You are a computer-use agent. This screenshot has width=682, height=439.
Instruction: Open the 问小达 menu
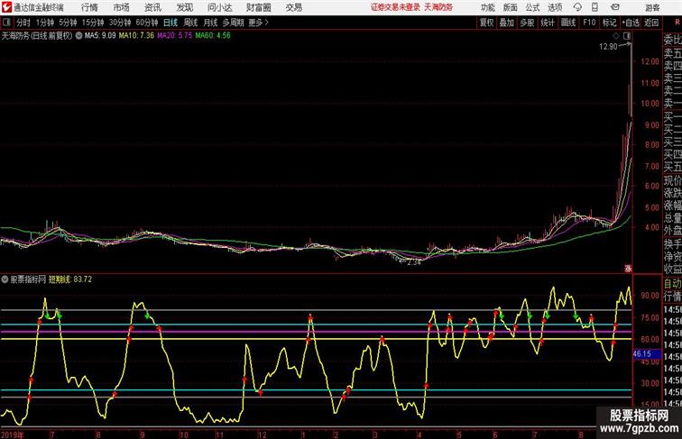coord(219,7)
